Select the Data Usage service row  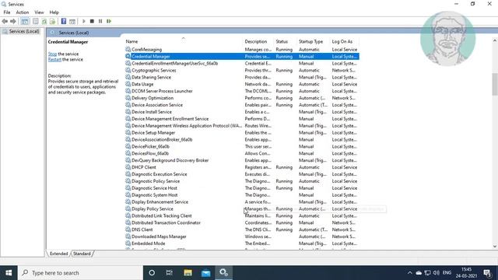click(x=242, y=84)
